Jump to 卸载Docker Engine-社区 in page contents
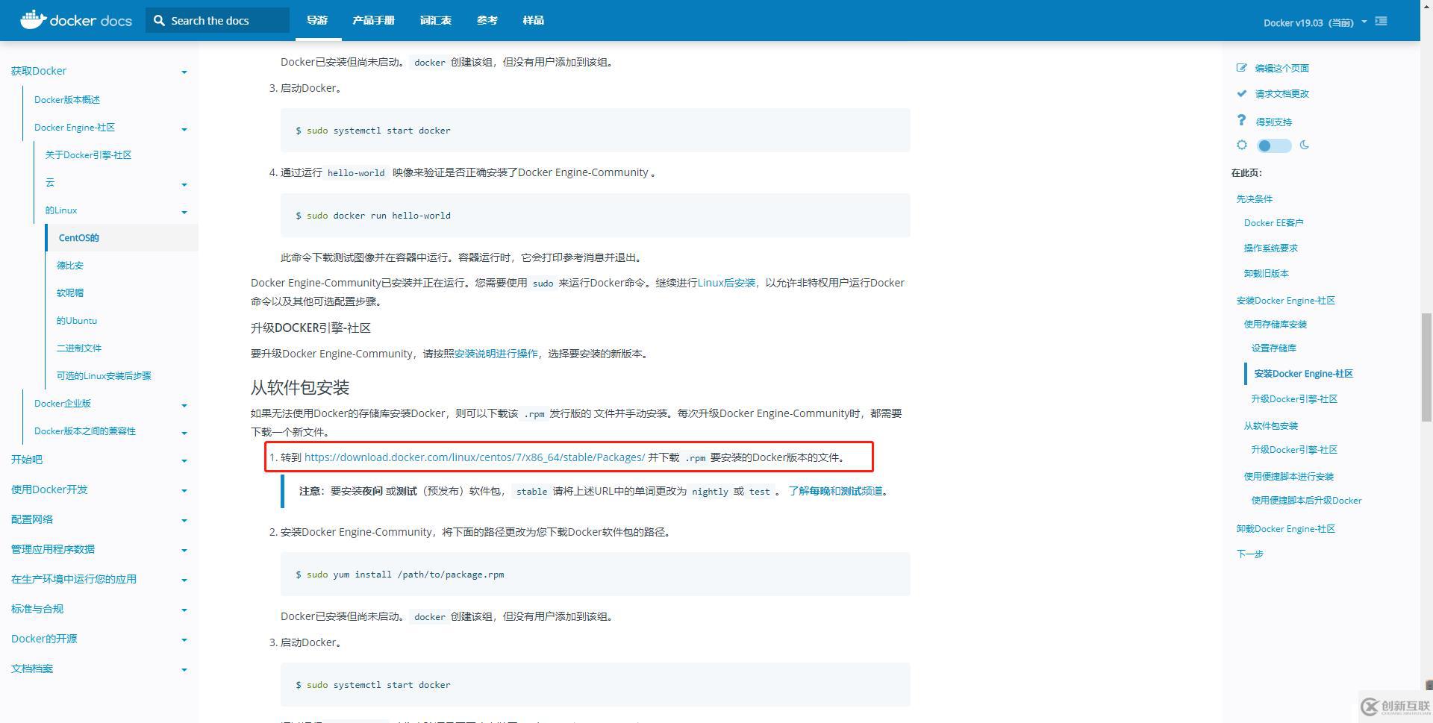This screenshot has height=723, width=1433. (x=1285, y=528)
